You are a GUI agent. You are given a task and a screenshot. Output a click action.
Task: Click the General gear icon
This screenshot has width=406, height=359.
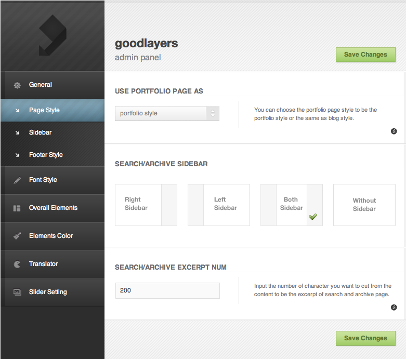17,85
